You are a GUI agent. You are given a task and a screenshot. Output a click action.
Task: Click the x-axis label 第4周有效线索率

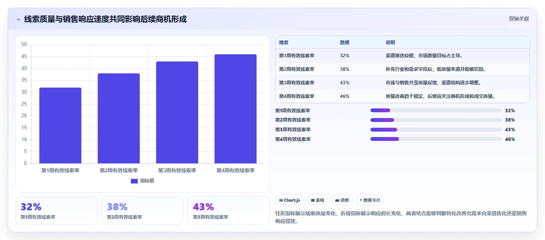click(235, 170)
